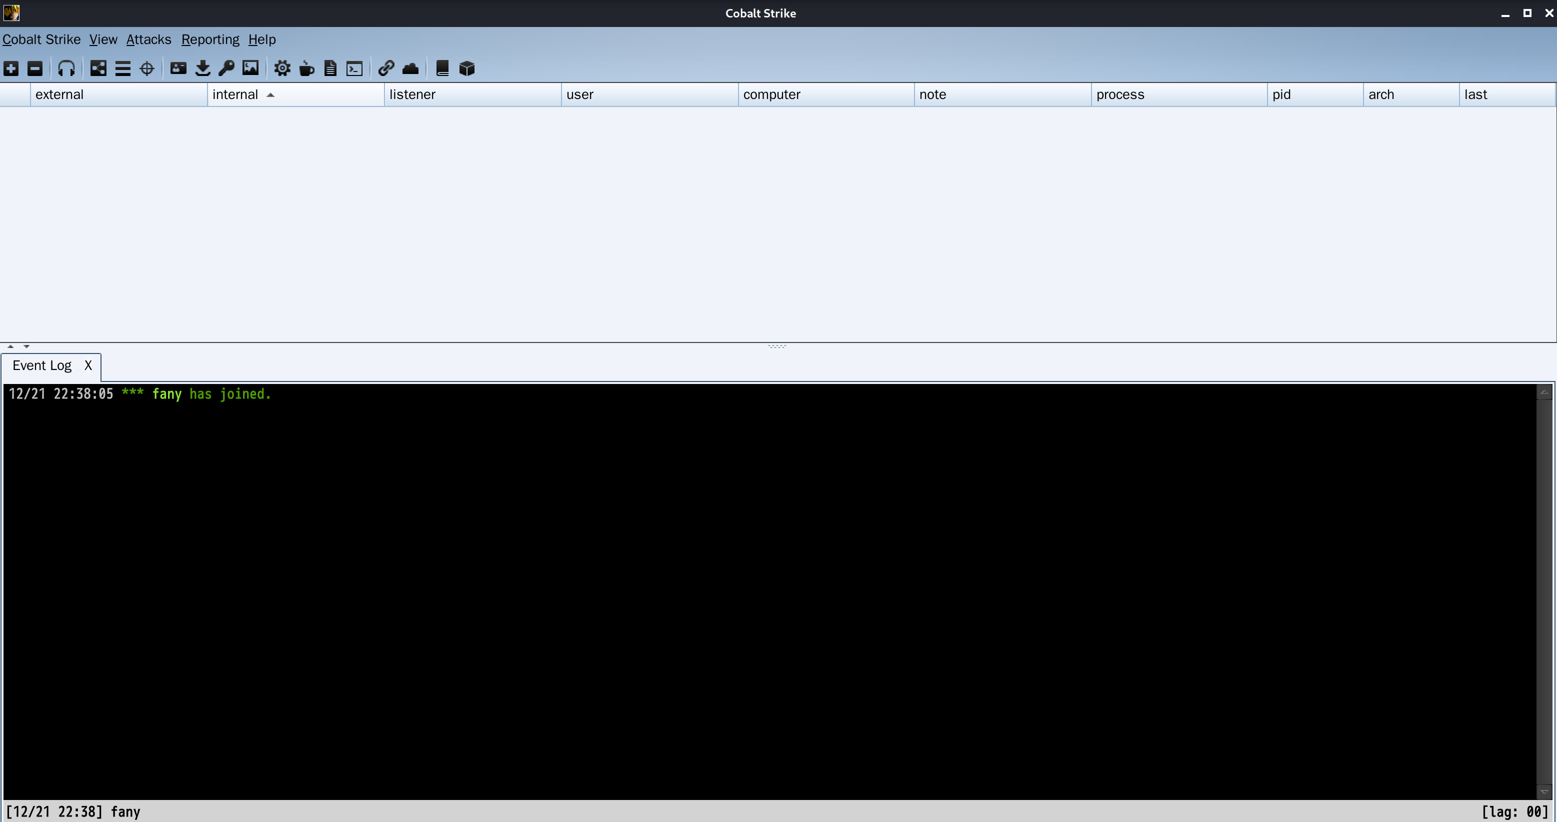
Task: Switch to the pivot graph view
Action: click(97, 68)
